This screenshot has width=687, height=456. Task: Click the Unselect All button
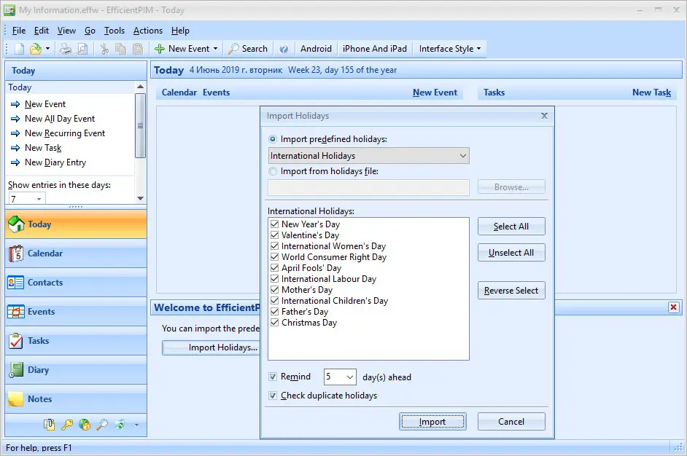coord(511,253)
